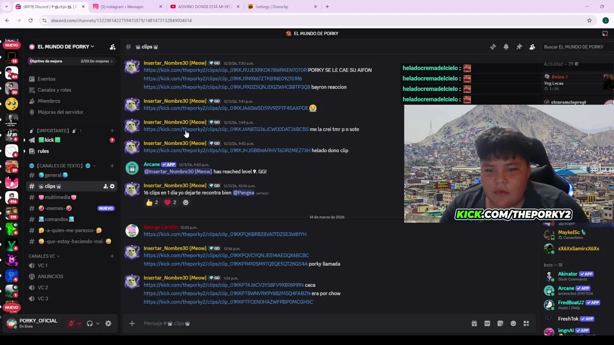Open the kick announcement channel
The width and height of the screenshot is (614, 345).
[72, 140]
